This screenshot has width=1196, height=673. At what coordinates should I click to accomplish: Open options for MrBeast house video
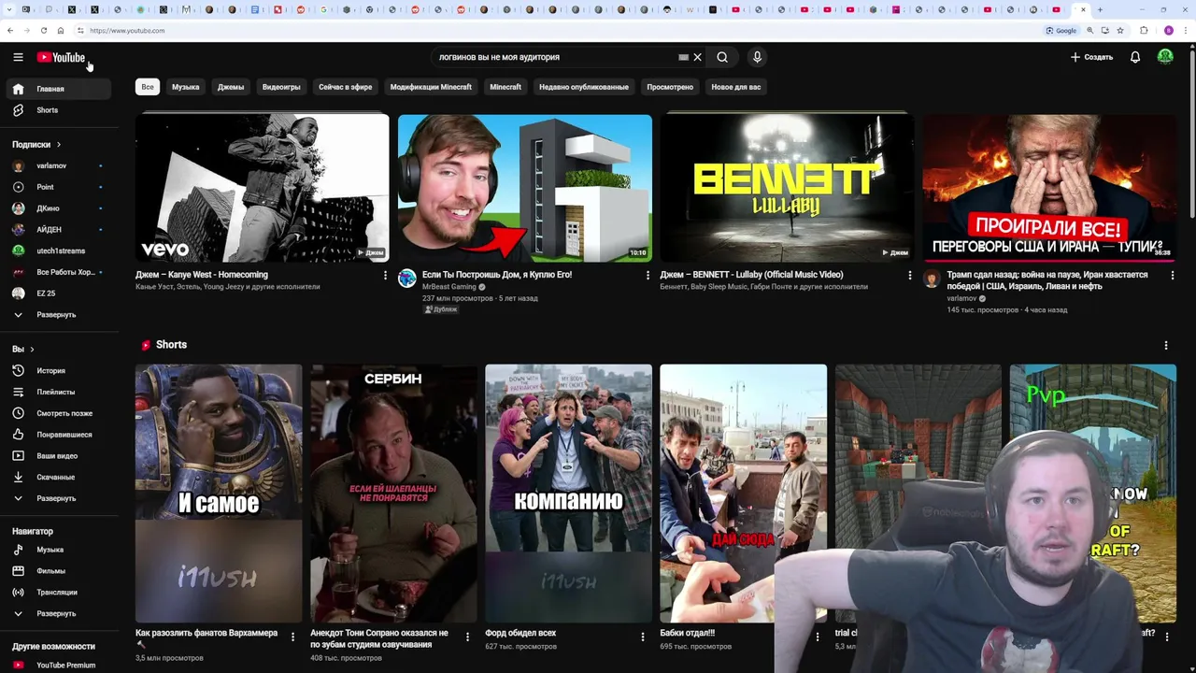(x=648, y=275)
